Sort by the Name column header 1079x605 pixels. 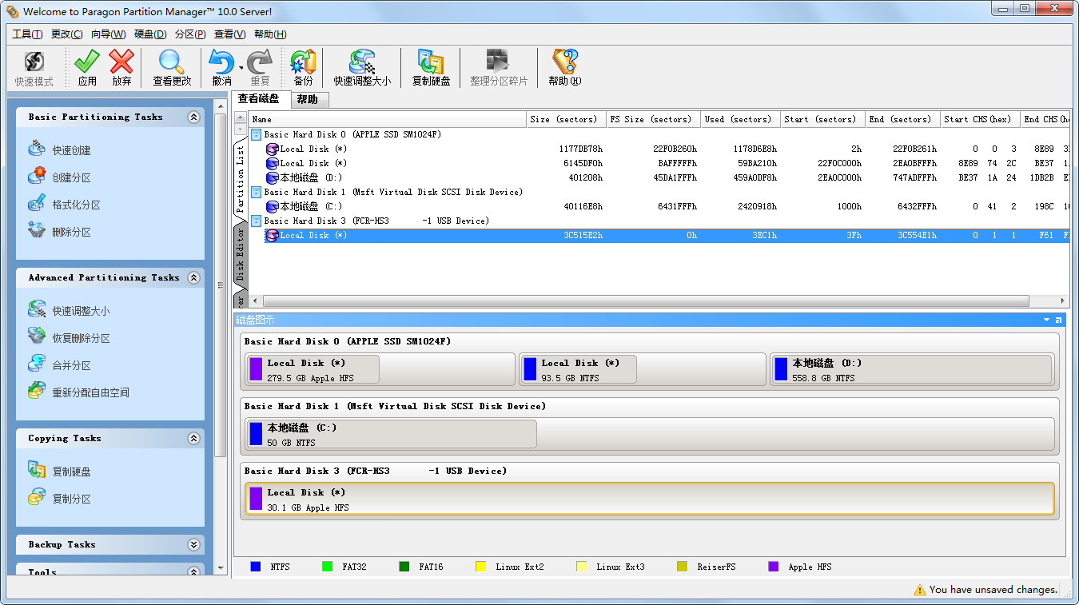tap(388, 119)
